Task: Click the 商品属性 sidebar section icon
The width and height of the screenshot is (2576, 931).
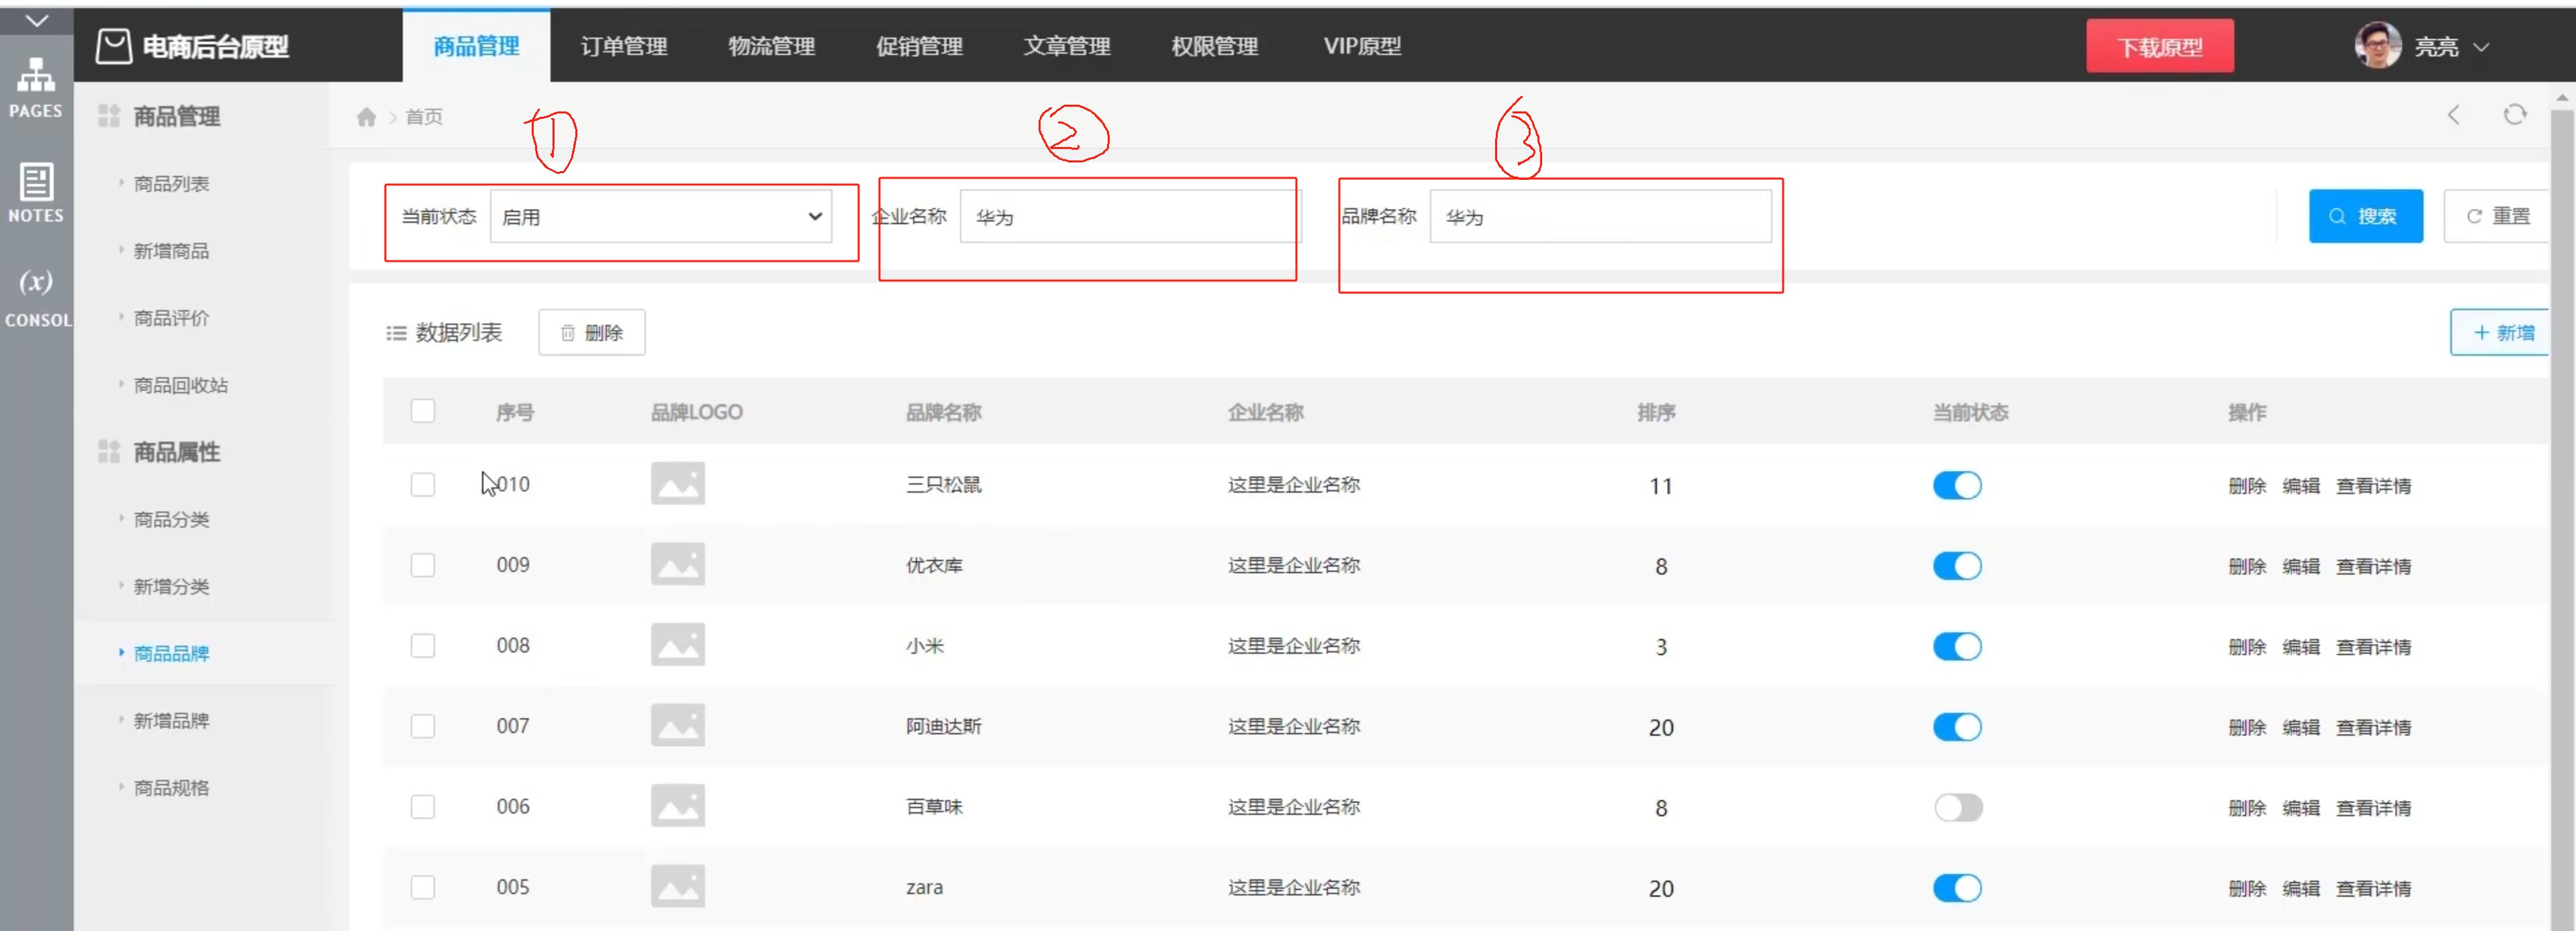Action: (109, 452)
